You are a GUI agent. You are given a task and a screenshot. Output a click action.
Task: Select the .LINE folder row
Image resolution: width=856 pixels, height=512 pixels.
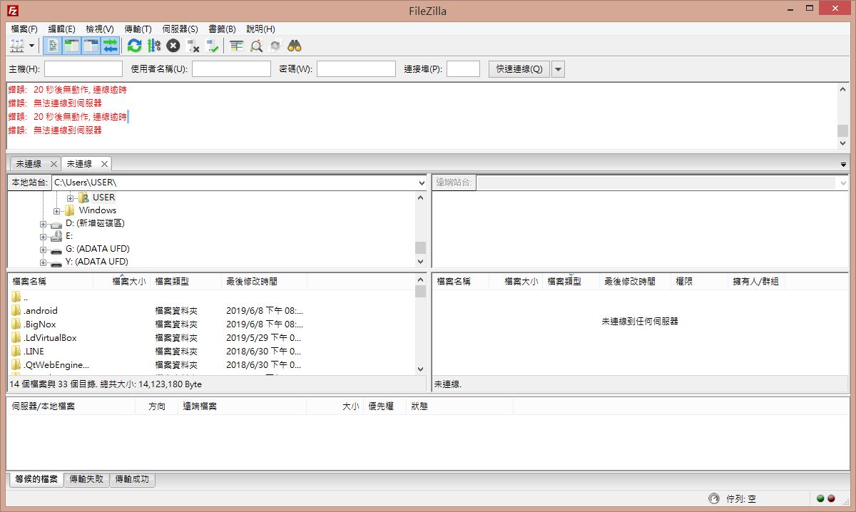coord(210,352)
